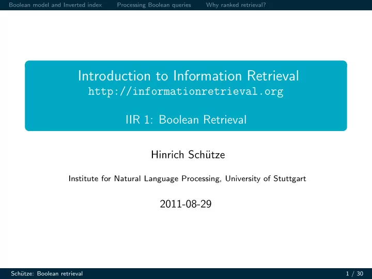The height and width of the screenshot is (279, 372).
Task: Click the slide counter '1 / 30'
Action: point(354,273)
